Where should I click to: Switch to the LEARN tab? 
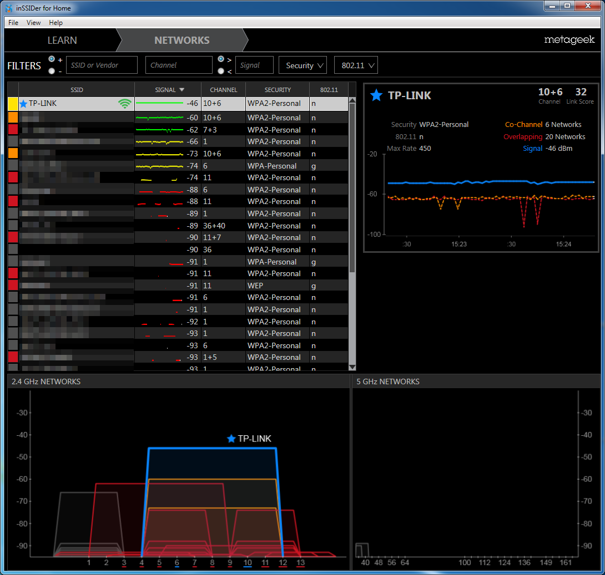62,40
